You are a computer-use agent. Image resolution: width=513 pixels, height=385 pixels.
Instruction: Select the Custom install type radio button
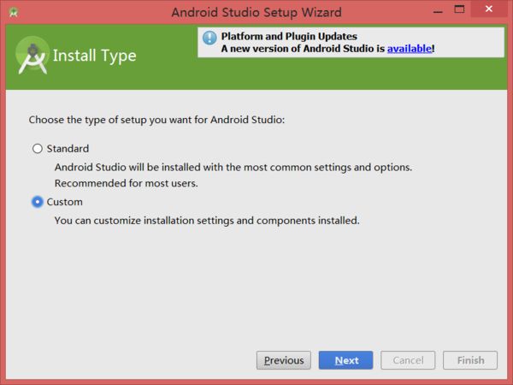click(x=38, y=202)
